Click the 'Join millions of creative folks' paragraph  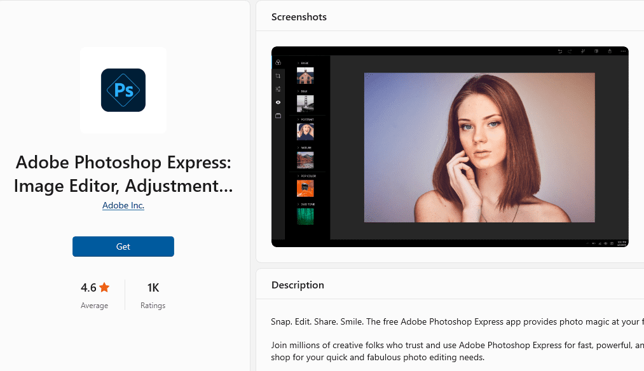click(x=457, y=351)
